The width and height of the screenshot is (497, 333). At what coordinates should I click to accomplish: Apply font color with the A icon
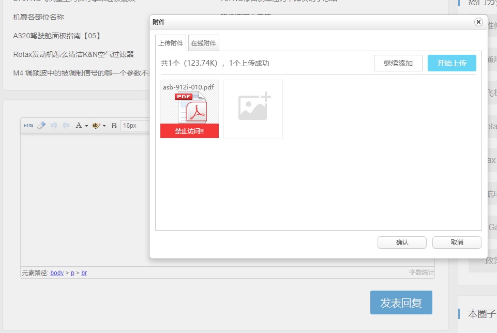[x=79, y=126]
